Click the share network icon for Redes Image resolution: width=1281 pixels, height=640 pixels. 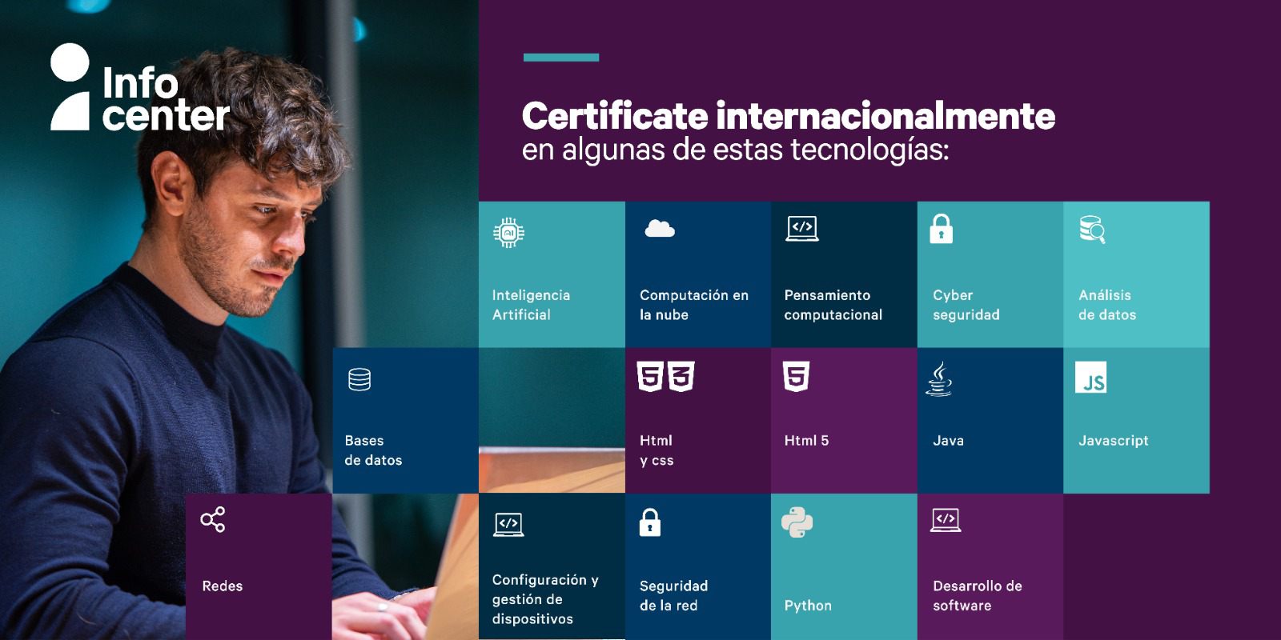213,520
